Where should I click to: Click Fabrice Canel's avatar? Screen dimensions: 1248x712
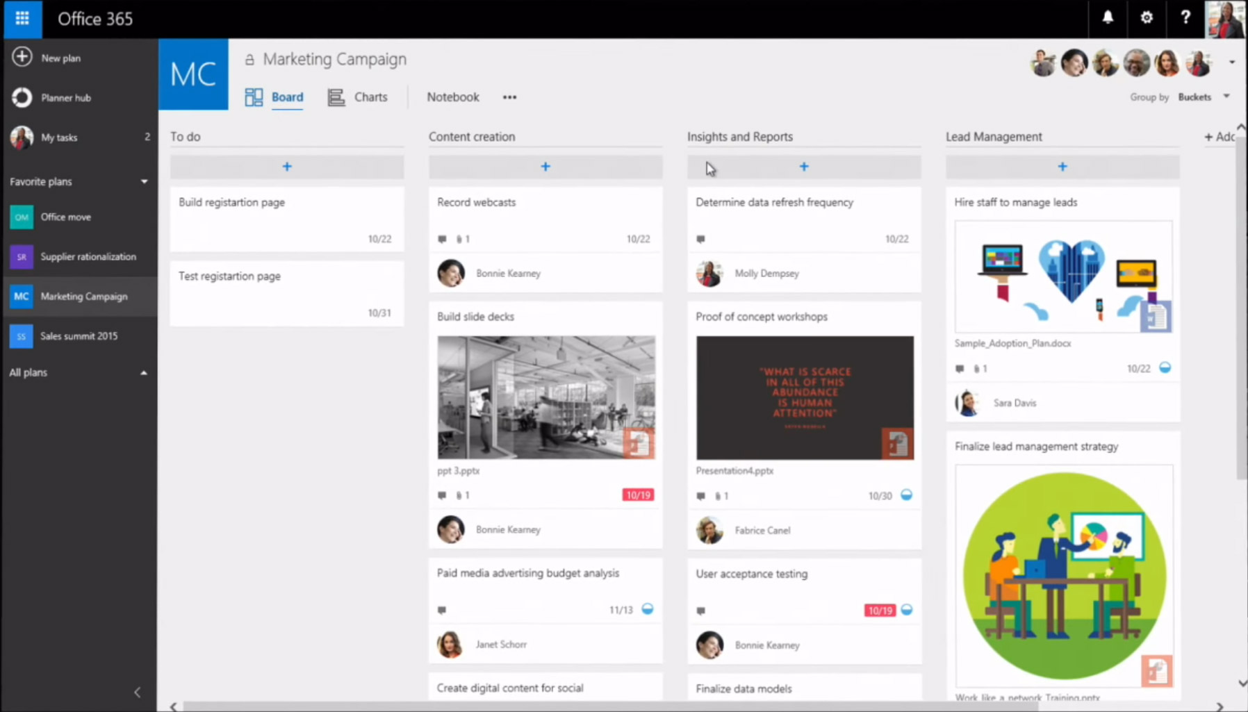(709, 530)
